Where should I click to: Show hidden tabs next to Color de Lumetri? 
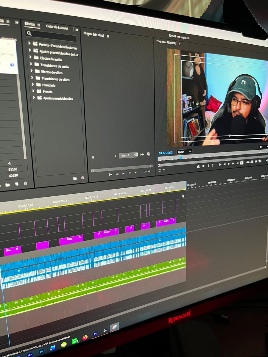point(77,30)
